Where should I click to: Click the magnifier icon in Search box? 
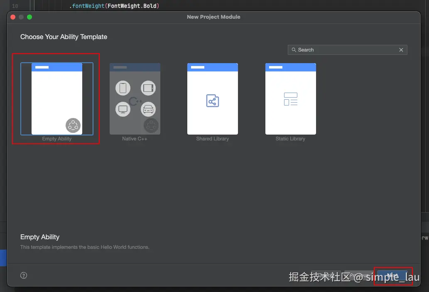(294, 50)
